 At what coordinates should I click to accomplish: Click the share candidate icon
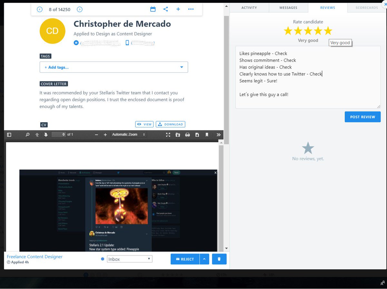(165, 9)
